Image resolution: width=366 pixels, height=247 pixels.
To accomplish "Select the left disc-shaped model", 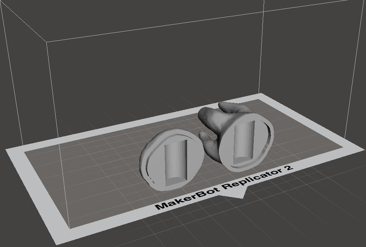I will (171, 160).
